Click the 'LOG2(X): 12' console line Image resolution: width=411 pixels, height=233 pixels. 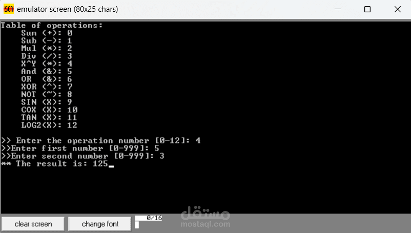[49, 125]
